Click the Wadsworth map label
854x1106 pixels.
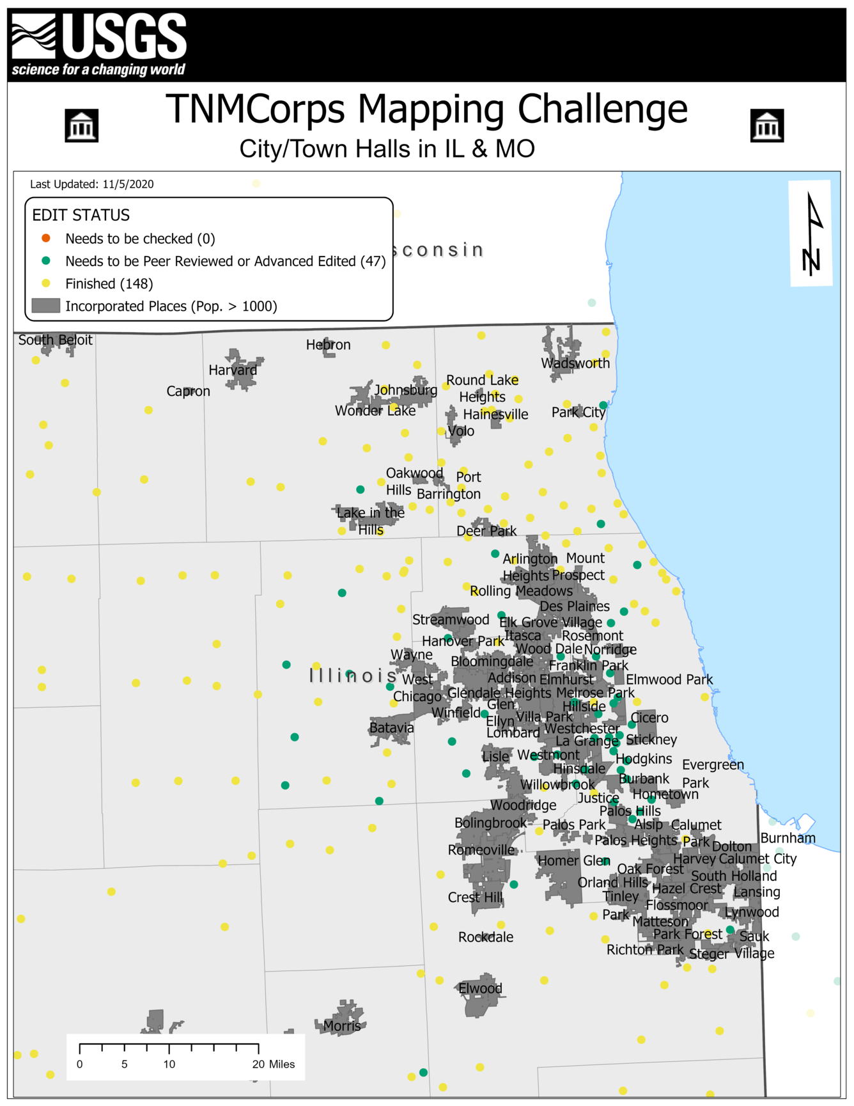tap(575, 363)
